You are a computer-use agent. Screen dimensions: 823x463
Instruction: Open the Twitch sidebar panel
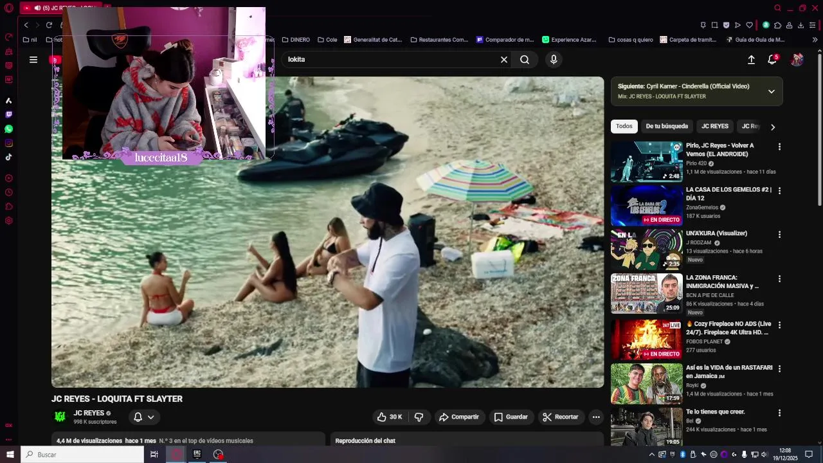coord(9,114)
